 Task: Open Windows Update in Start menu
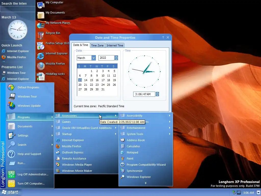30,106
